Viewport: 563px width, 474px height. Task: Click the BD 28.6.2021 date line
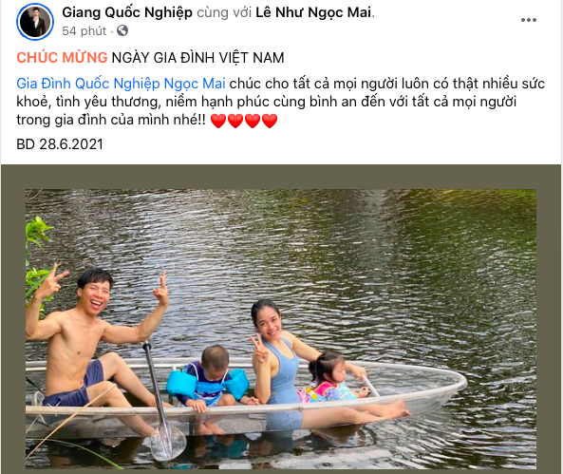tap(60, 144)
